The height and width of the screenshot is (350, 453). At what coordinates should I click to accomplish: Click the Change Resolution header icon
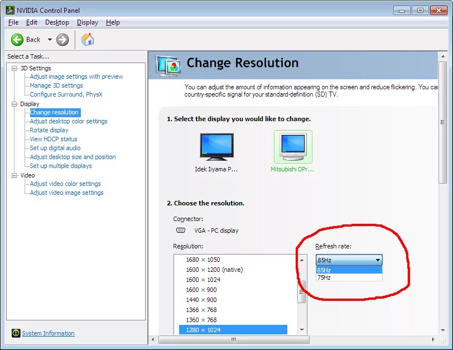point(168,66)
